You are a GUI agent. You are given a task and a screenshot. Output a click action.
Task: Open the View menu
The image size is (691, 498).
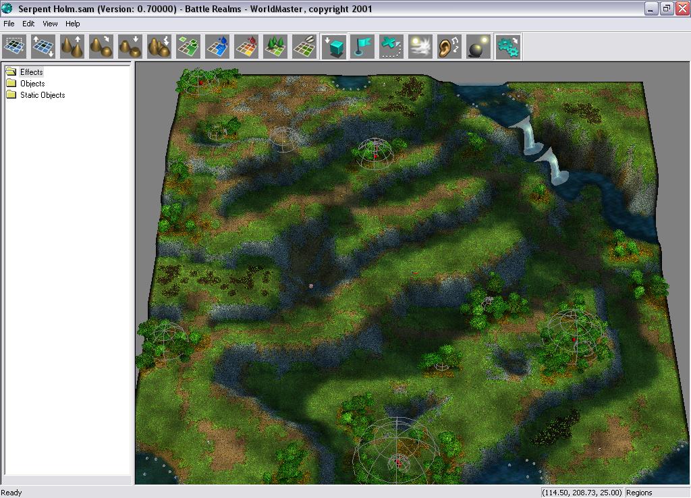pyautogui.click(x=49, y=23)
